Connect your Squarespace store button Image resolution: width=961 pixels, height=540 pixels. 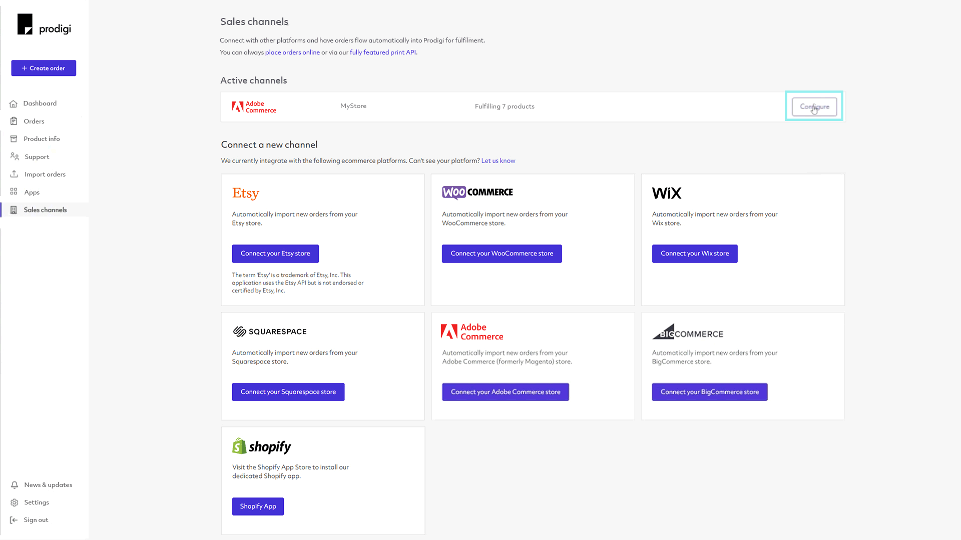click(x=288, y=391)
